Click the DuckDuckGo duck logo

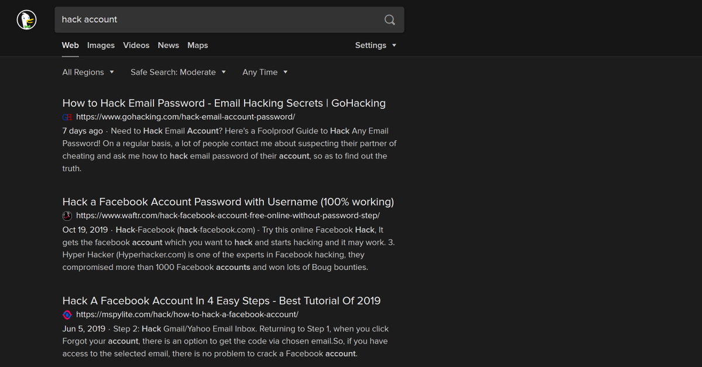[x=26, y=19]
